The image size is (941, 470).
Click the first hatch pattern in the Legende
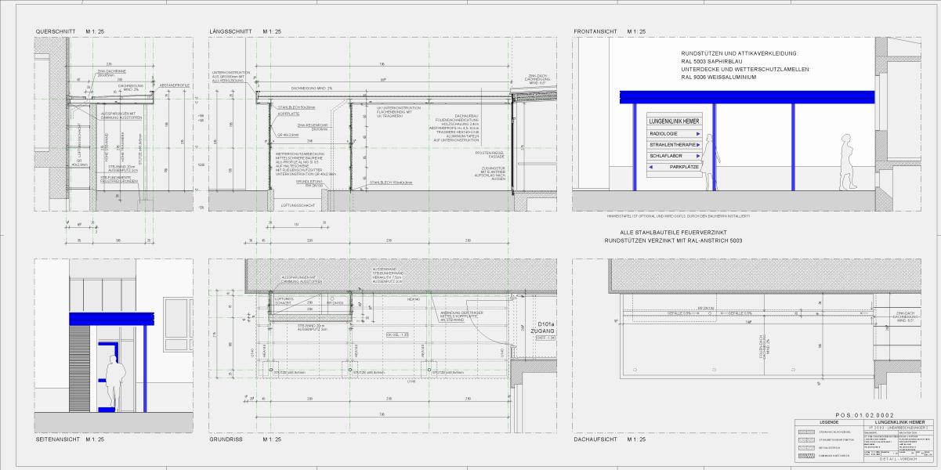805,432
